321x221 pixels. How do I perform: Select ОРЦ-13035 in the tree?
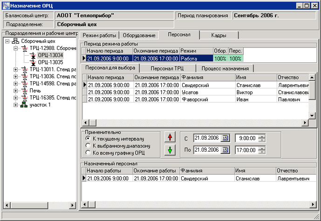(51, 62)
